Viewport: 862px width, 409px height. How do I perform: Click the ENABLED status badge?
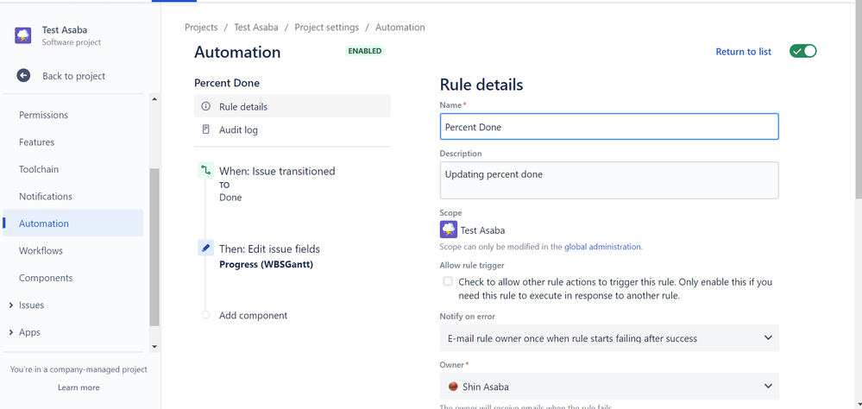(364, 51)
